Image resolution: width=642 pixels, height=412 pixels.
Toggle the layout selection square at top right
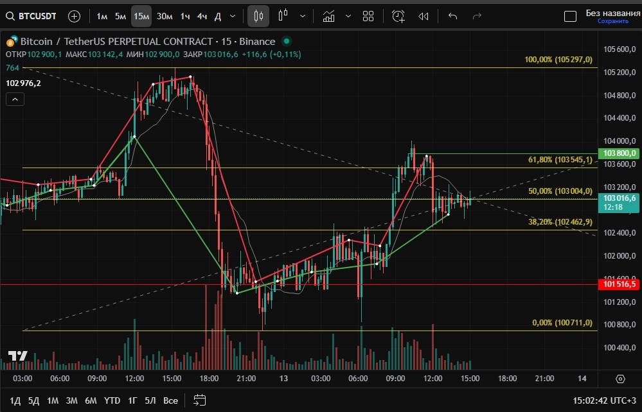pyautogui.click(x=569, y=16)
